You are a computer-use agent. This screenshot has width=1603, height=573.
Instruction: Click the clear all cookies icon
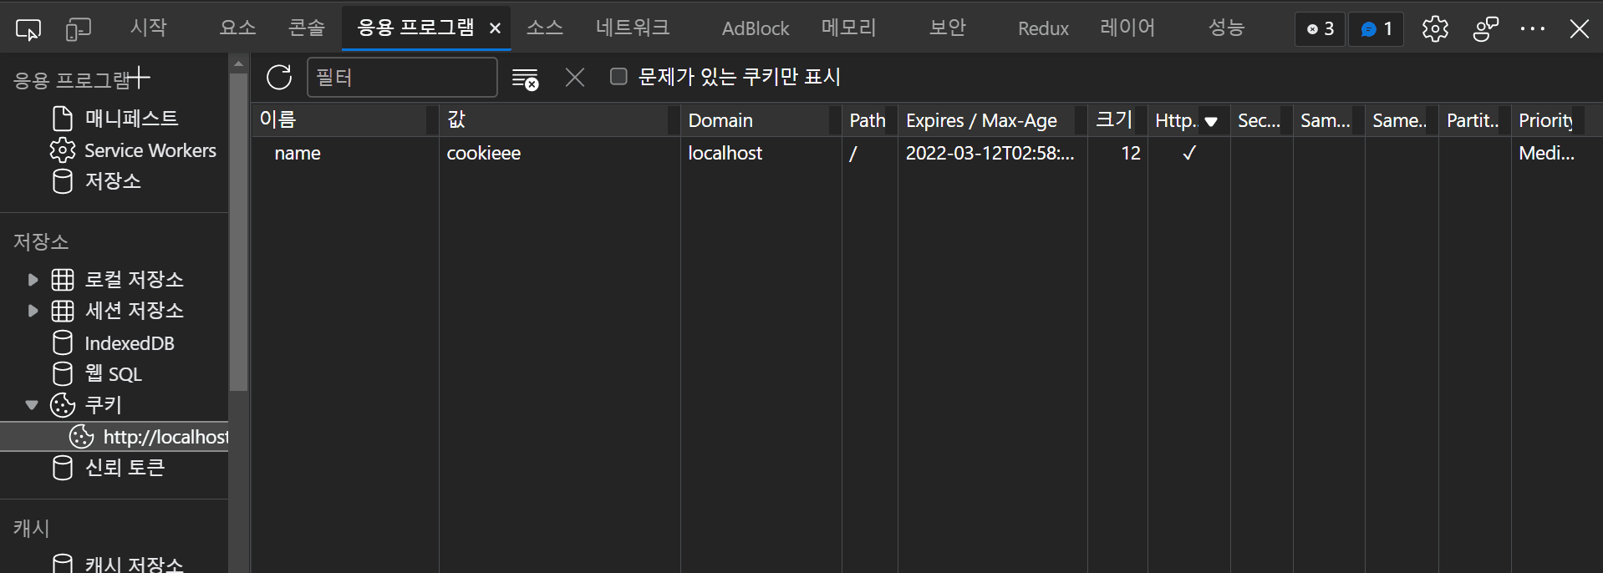[525, 79]
